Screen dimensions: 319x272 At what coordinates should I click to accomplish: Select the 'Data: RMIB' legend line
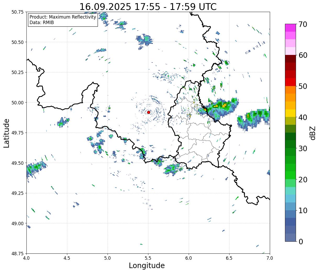coord(42,22)
